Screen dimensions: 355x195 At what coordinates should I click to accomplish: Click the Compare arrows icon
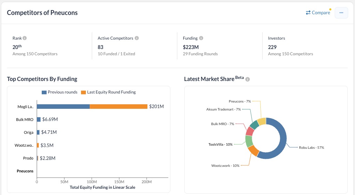[x=308, y=13]
